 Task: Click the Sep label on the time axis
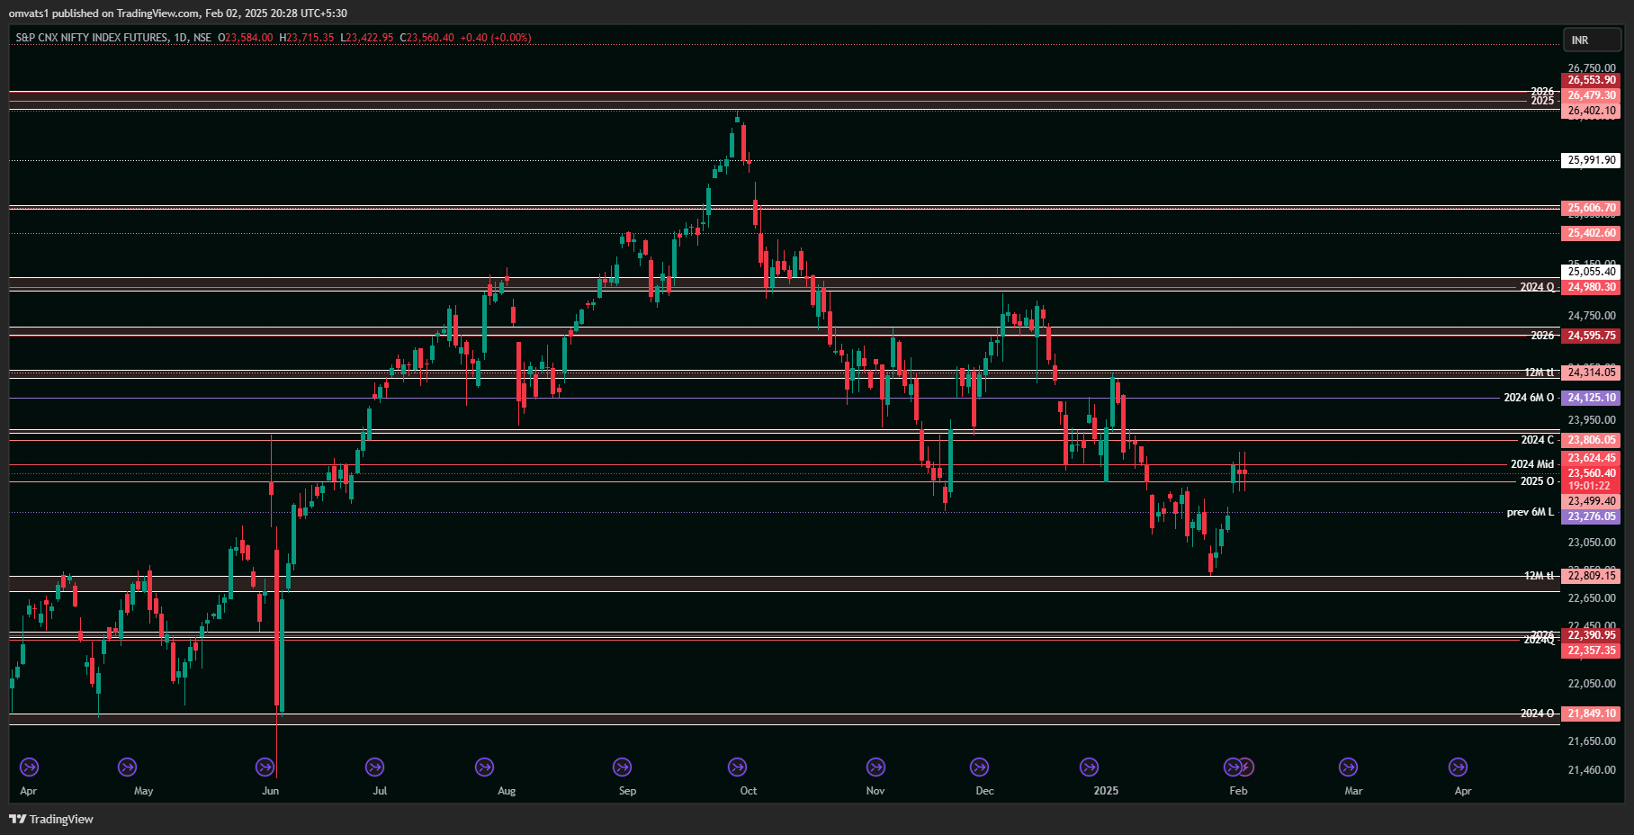click(x=627, y=791)
